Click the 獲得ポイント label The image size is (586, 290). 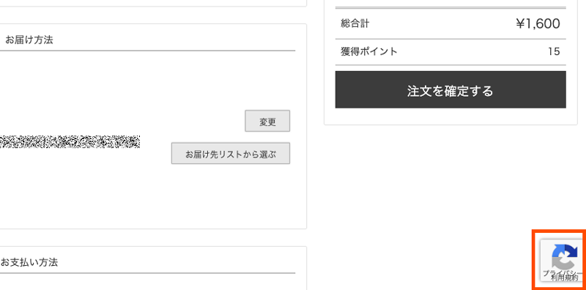tap(369, 51)
